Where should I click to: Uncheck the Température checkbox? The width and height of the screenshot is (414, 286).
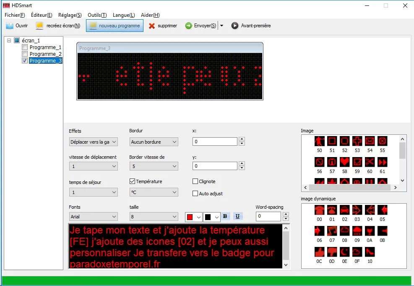coord(133,181)
